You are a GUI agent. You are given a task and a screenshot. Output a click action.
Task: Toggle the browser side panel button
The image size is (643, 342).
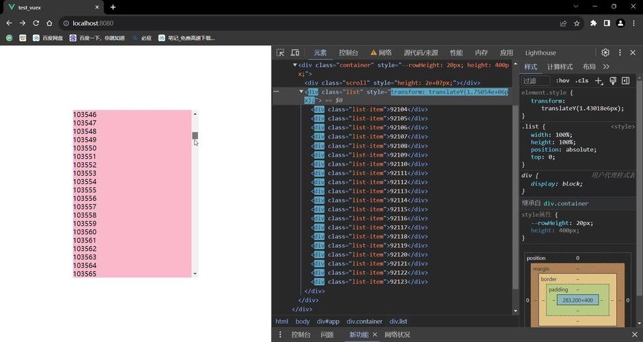pyautogui.click(x=607, y=23)
